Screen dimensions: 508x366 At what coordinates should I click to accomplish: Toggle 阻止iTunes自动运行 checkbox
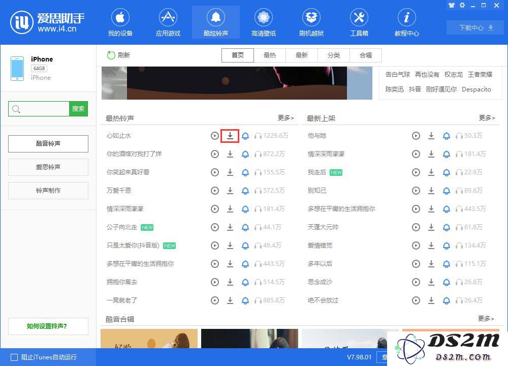pyautogui.click(x=14, y=357)
